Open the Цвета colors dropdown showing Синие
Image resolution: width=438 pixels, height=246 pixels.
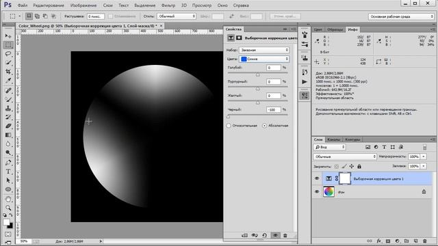[x=264, y=59]
